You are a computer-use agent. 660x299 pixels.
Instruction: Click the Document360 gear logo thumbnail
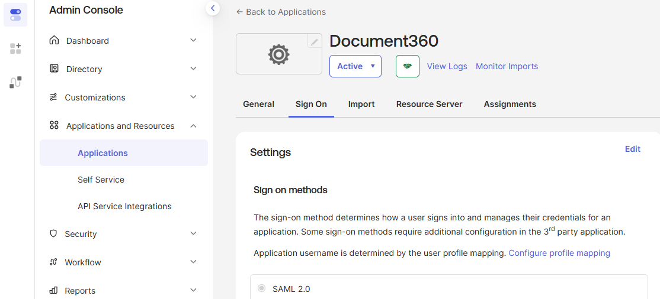(x=278, y=54)
